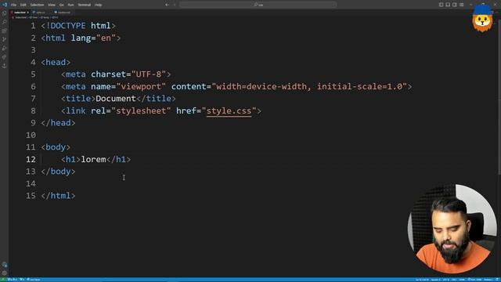Open the Customize Layout icon
501x282 pixels.
pos(462,5)
